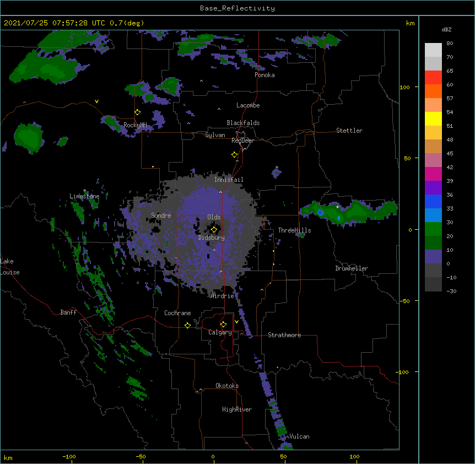Click the Banff town label
The image size is (475, 464).
click(x=68, y=312)
